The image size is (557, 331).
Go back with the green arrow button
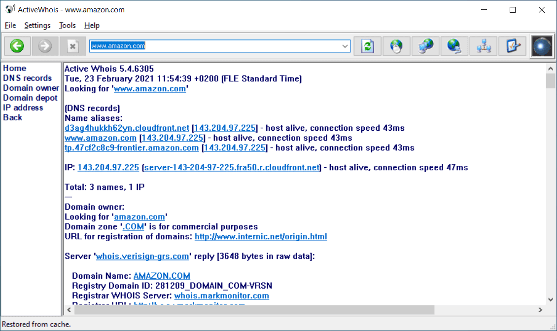[17, 46]
